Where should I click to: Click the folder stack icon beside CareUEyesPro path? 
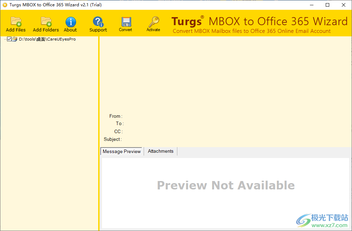(14, 39)
